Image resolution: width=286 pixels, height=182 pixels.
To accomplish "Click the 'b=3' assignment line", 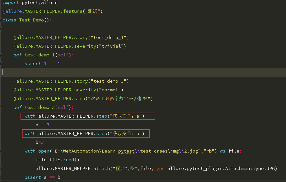I will (x=40, y=142).
